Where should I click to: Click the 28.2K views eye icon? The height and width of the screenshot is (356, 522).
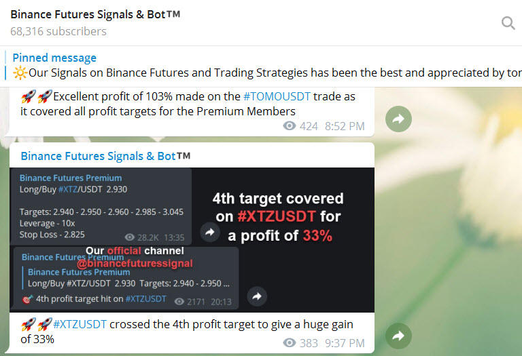[131, 237]
